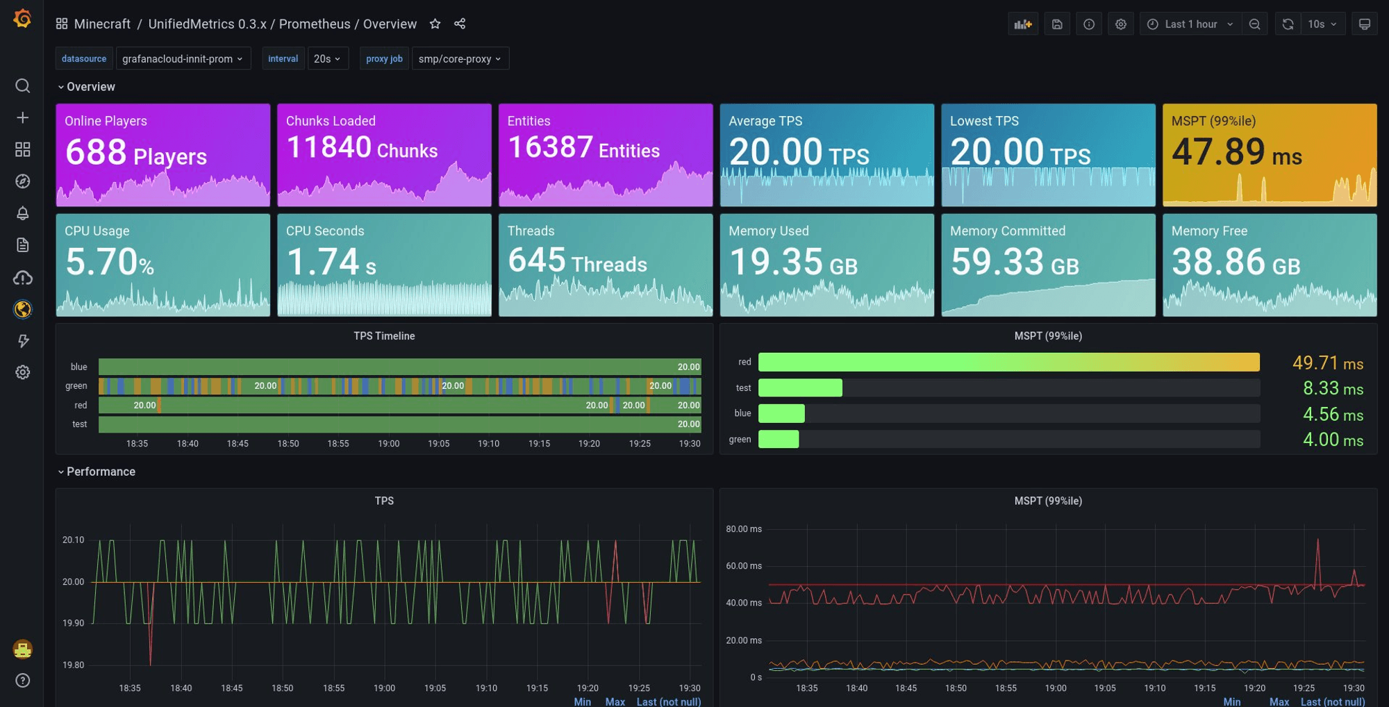Open dashboard settings gear
The height and width of the screenshot is (707, 1389).
1121,24
